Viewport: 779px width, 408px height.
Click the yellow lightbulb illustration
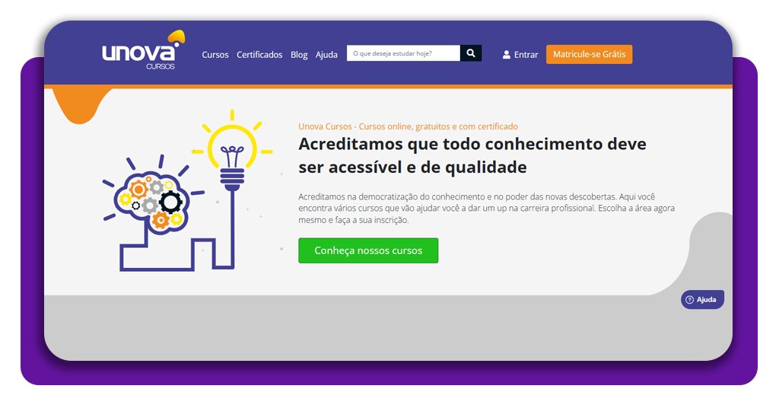click(231, 147)
